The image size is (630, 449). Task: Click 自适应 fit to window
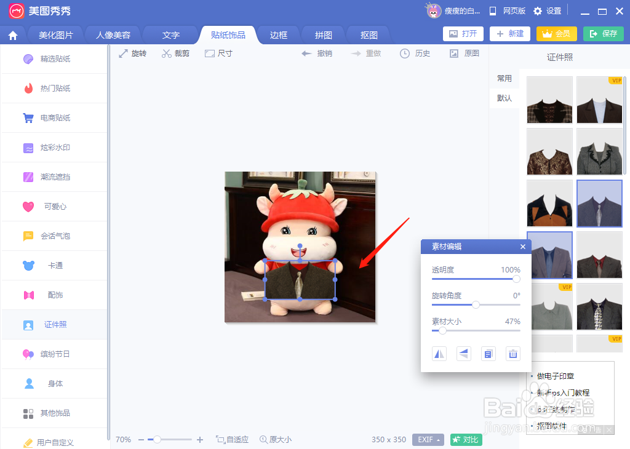tap(232, 440)
